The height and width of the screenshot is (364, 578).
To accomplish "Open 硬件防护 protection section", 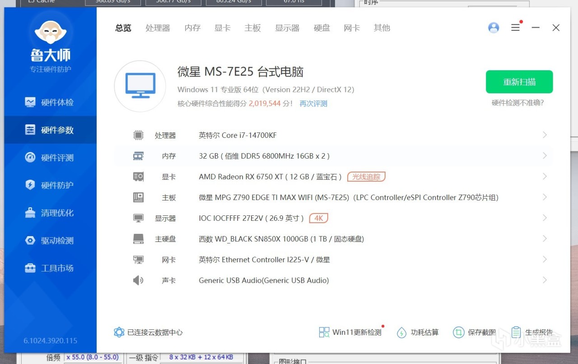I will [50, 185].
